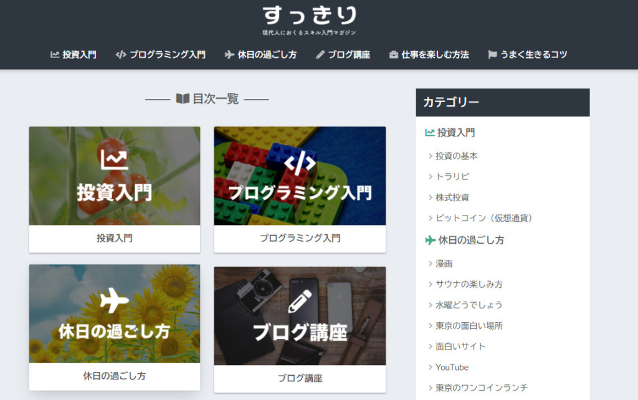Go to 面白いサイト subcategory

point(460,346)
